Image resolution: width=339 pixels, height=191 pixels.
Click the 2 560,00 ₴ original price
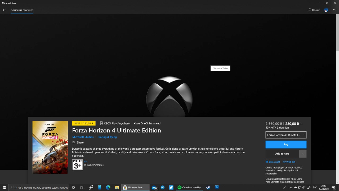coord(274,124)
